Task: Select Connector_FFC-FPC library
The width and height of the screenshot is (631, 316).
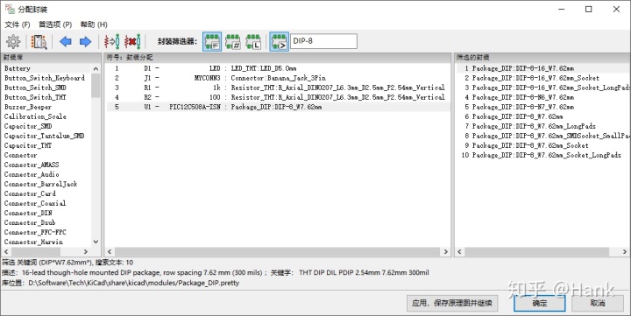Action: click(47, 232)
